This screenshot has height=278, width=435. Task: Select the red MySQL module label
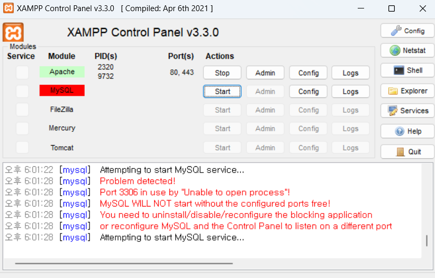point(62,90)
